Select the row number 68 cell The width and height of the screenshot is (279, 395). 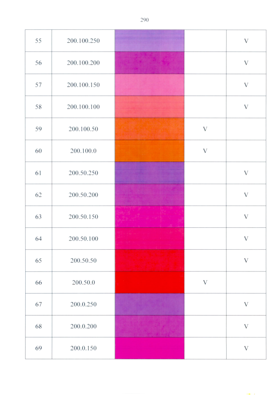[38, 326]
